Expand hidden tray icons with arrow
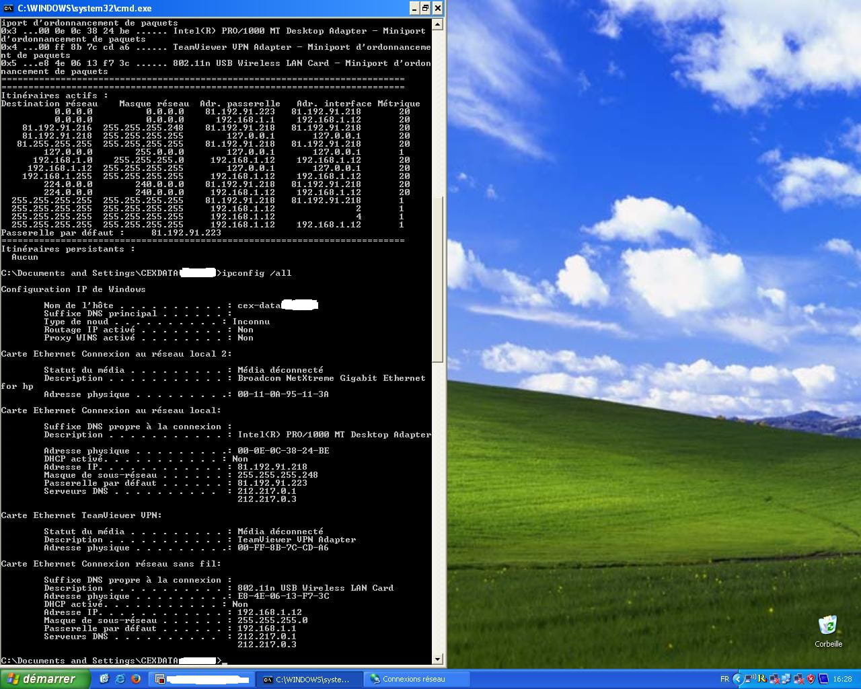861x689 pixels. coord(738,679)
